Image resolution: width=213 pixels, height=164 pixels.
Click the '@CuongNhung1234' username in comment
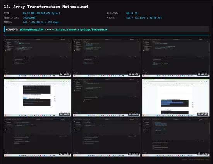32,29
